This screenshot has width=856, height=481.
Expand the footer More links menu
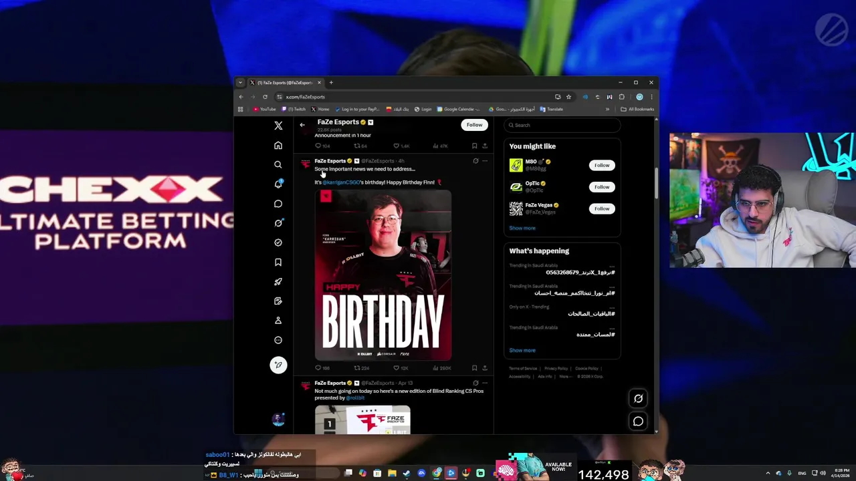565,376
